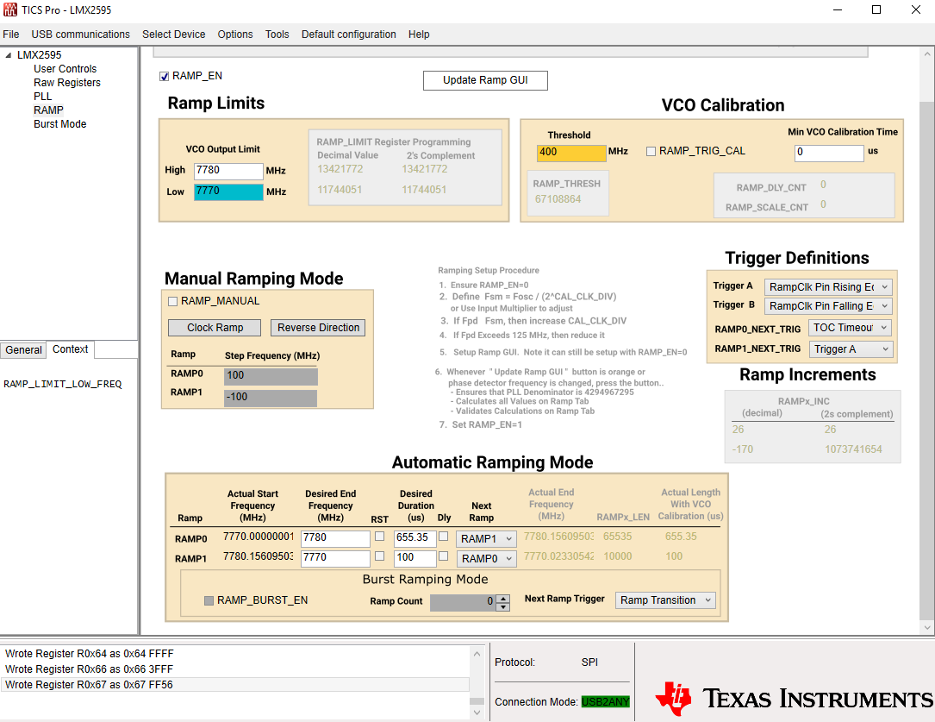Image resolution: width=935 pixels, height=722 pixels.
Task: Expand the Next Ramp Trigger combo box
Action: click(x=665, y=600)
